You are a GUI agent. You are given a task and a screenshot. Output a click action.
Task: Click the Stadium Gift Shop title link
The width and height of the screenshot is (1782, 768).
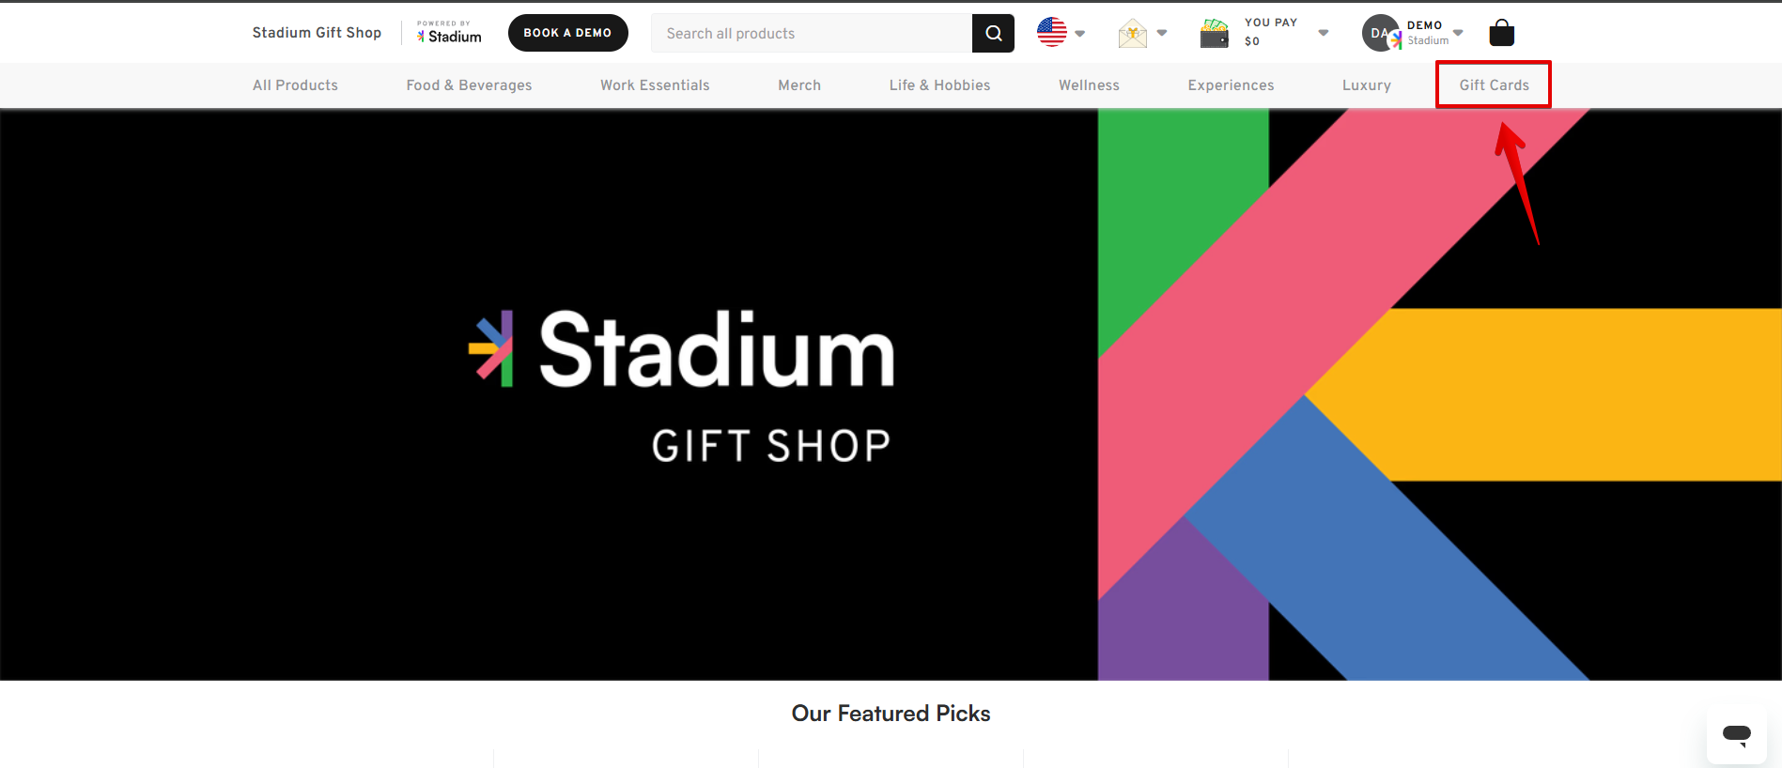[x=317, y=33]
